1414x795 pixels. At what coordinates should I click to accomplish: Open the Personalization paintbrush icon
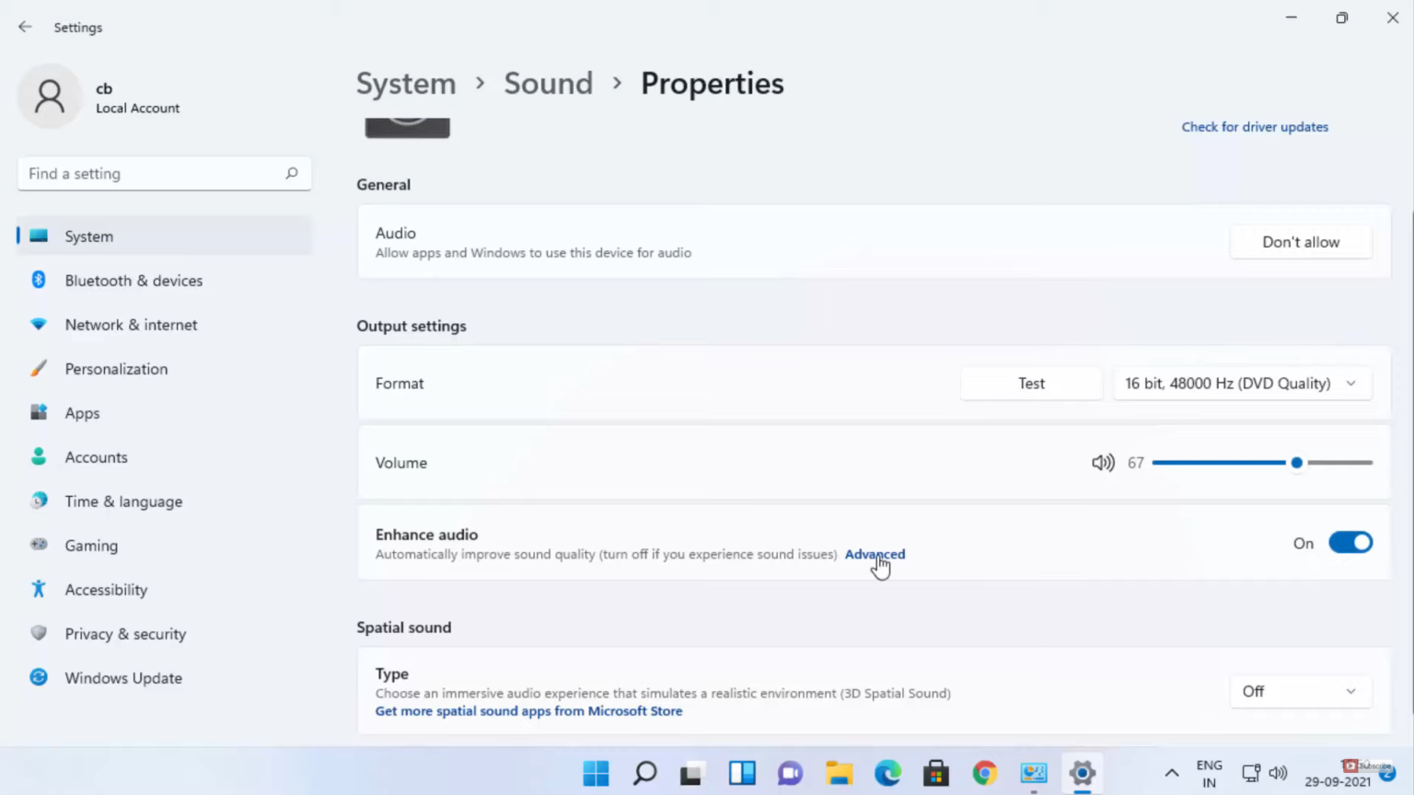38,368
